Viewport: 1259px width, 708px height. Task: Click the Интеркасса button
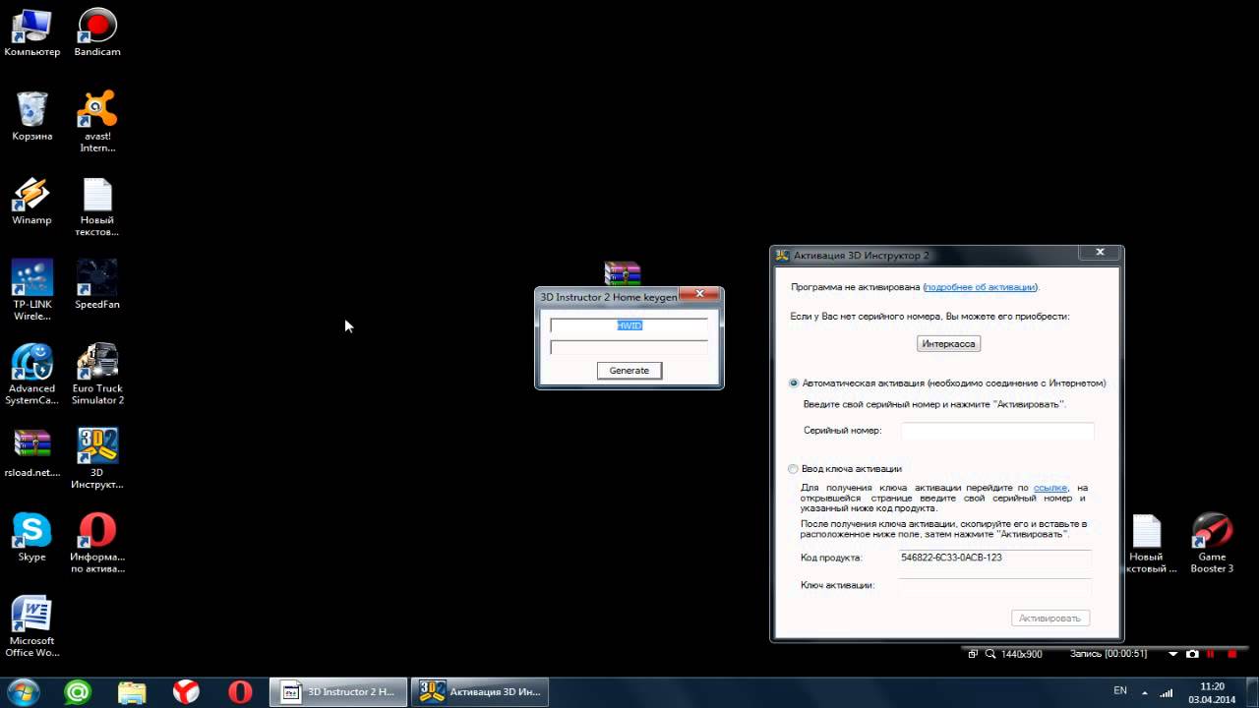pyautogui.click(x=948, y=344)
